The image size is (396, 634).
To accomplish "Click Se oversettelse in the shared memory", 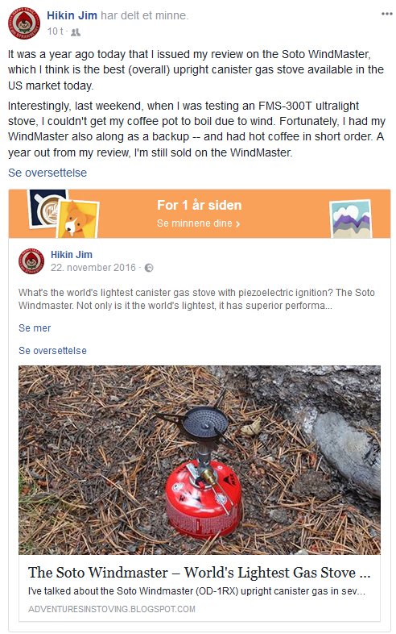I will pyautogui.click(x=52, y=351).
